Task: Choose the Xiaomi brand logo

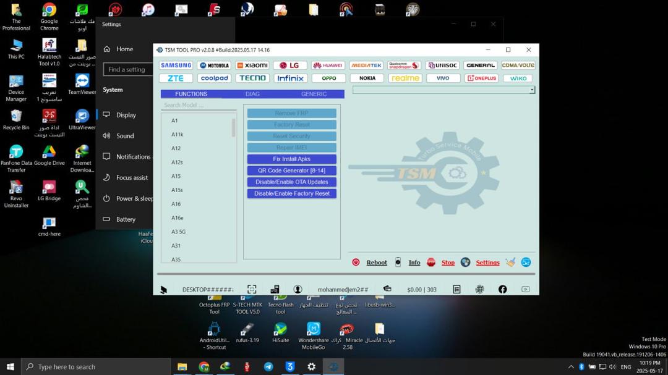Action: tap(252, 65)
